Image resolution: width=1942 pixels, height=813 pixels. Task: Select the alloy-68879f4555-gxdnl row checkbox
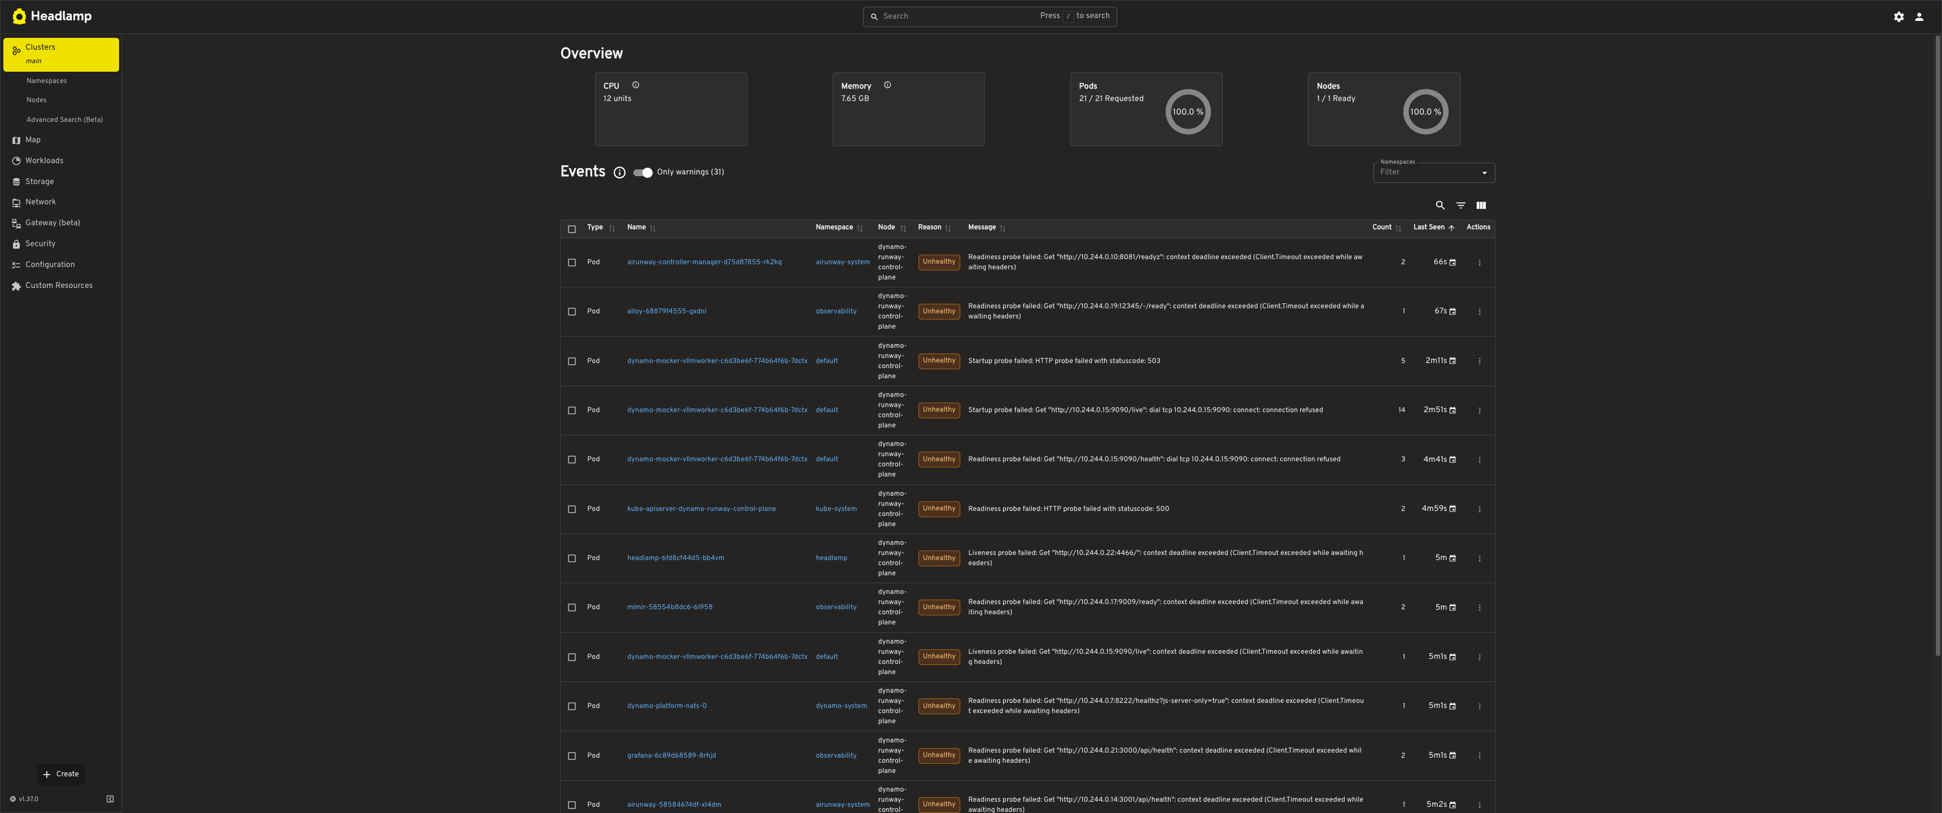[x=571, y=312]
